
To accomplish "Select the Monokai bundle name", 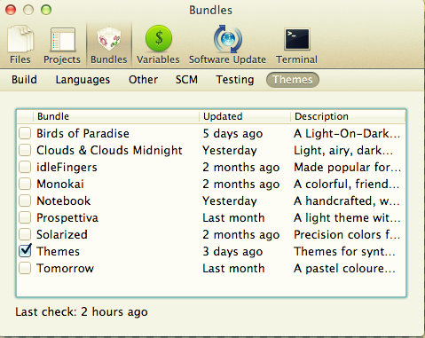I will tap(60, 184).
